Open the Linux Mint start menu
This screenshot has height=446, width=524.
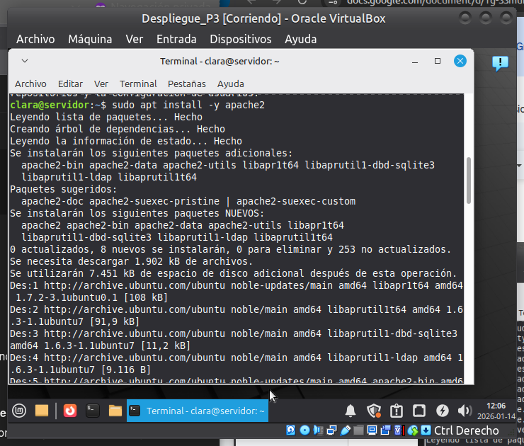point(17,410)
